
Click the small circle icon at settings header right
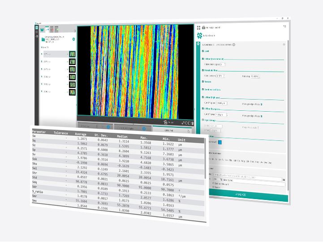tap(284, 44)
